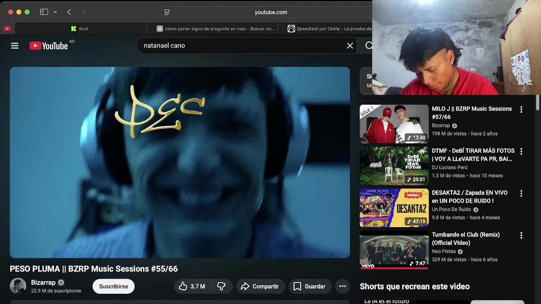Viewport: 541px width, 304px height.
Task: Open more actions ellipsis below video
Action: (x=343, y=286)
